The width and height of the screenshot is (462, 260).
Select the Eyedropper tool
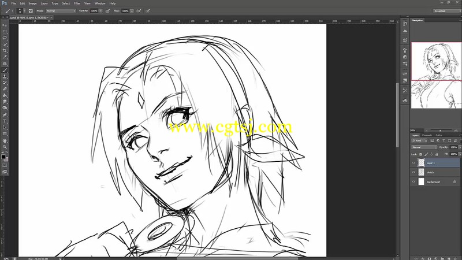[x=5, y=57]
